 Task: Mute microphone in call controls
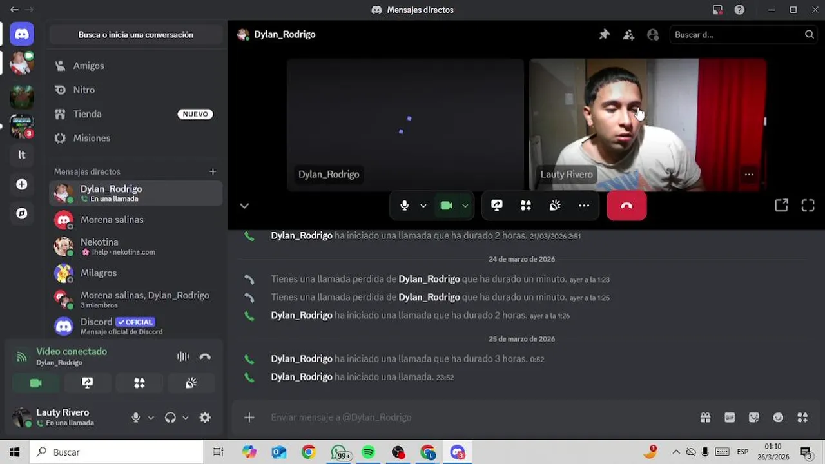coord(404,206)
